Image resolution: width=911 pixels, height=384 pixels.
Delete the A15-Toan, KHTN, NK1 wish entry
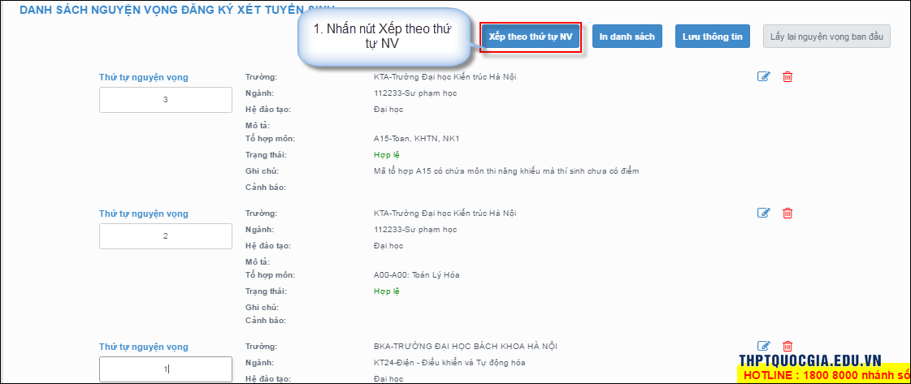(787, 76)
